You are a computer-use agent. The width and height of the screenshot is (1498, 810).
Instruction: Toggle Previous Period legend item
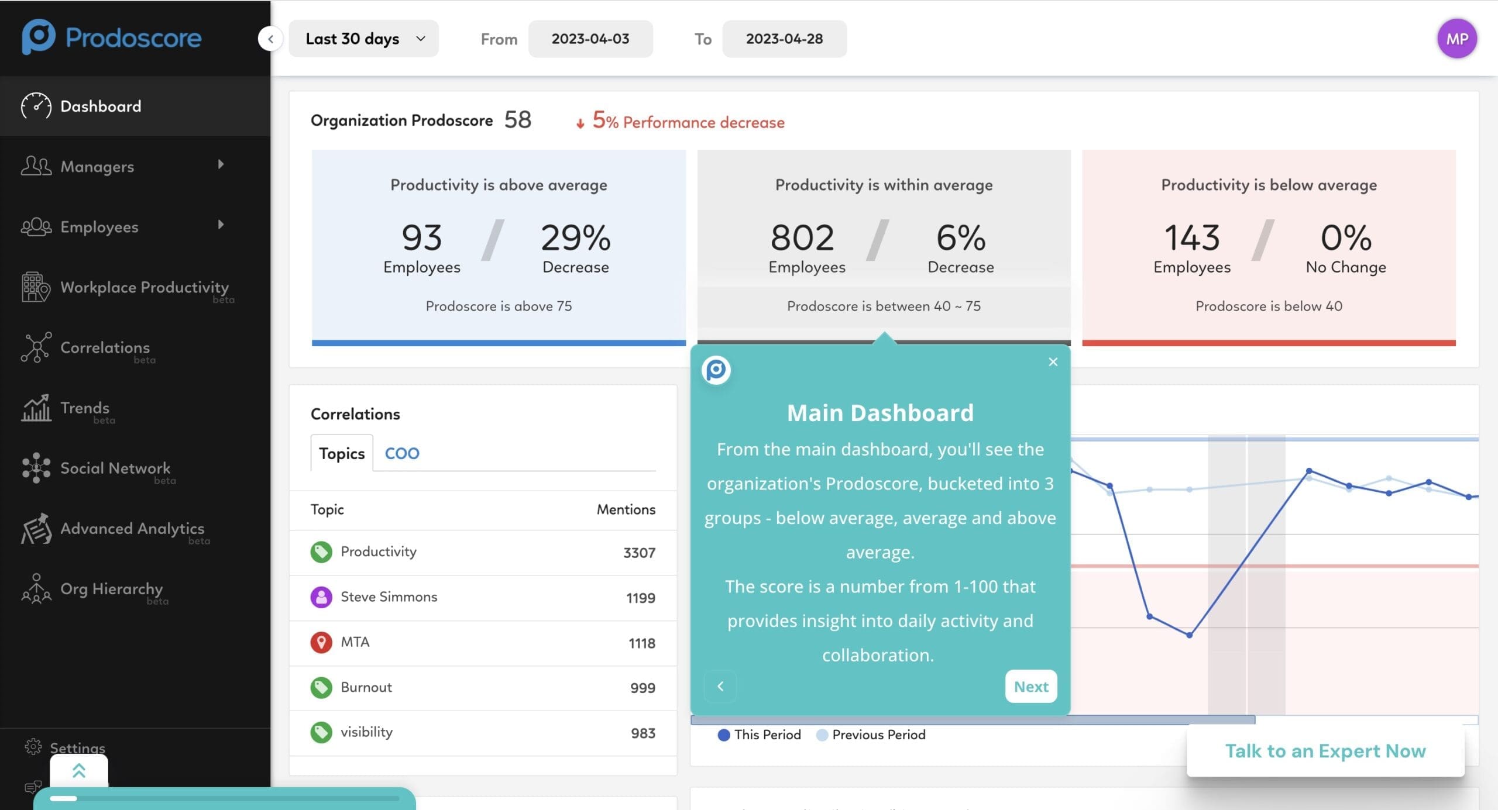tap(871, 735)
